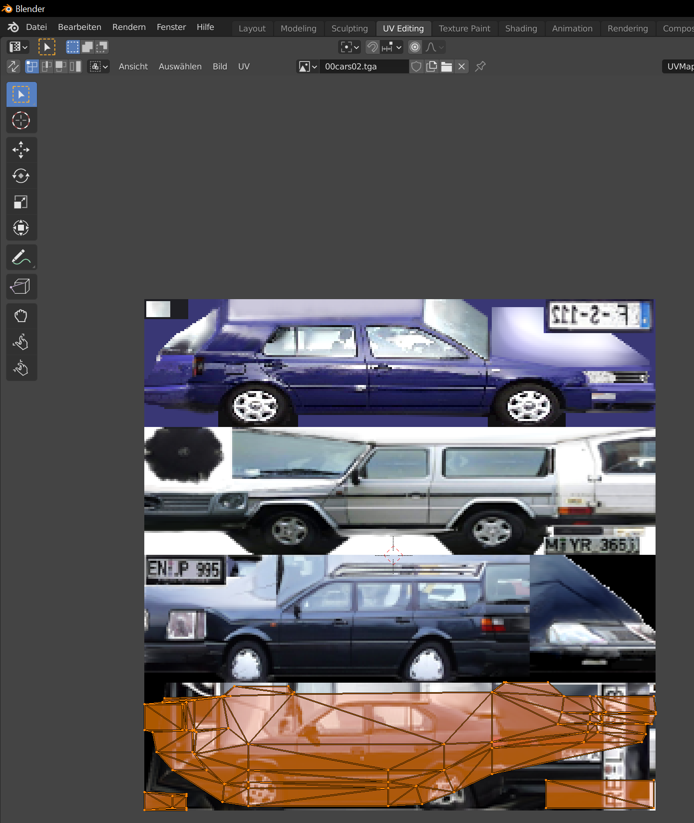
Task: Click the active tool tweak icon in header
Action: pos(47,47)
